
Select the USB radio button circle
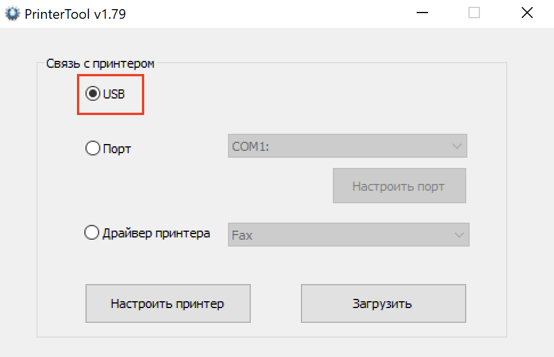pos(92,94)
